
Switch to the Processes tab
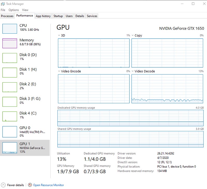point(7,16)
